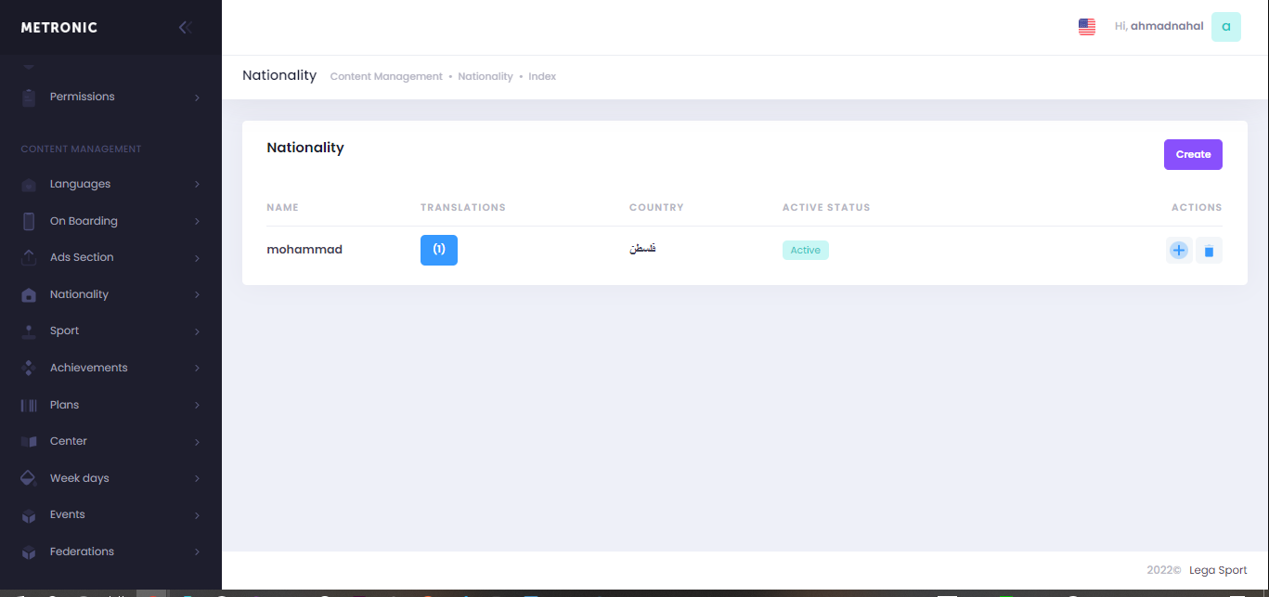Expand the Federations submenu arrow
Image resolution: width=1269 pixels, height=597 pixels.
197,552
